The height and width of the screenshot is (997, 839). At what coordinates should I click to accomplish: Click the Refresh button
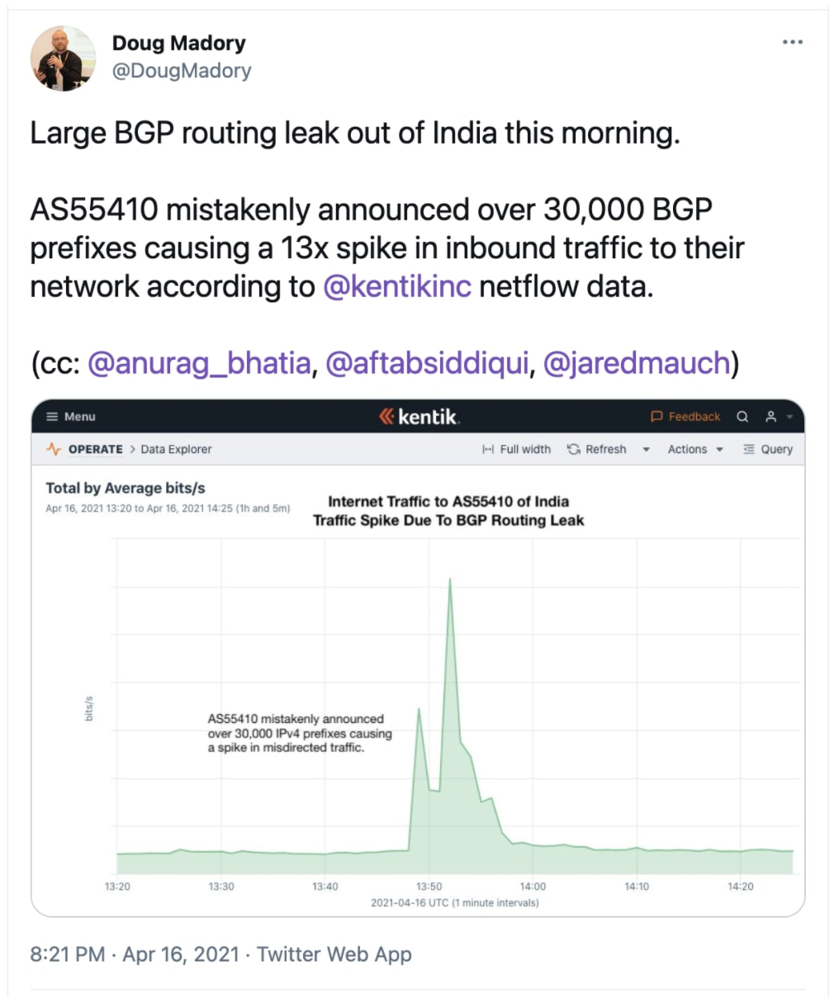[x=597, y=449]
